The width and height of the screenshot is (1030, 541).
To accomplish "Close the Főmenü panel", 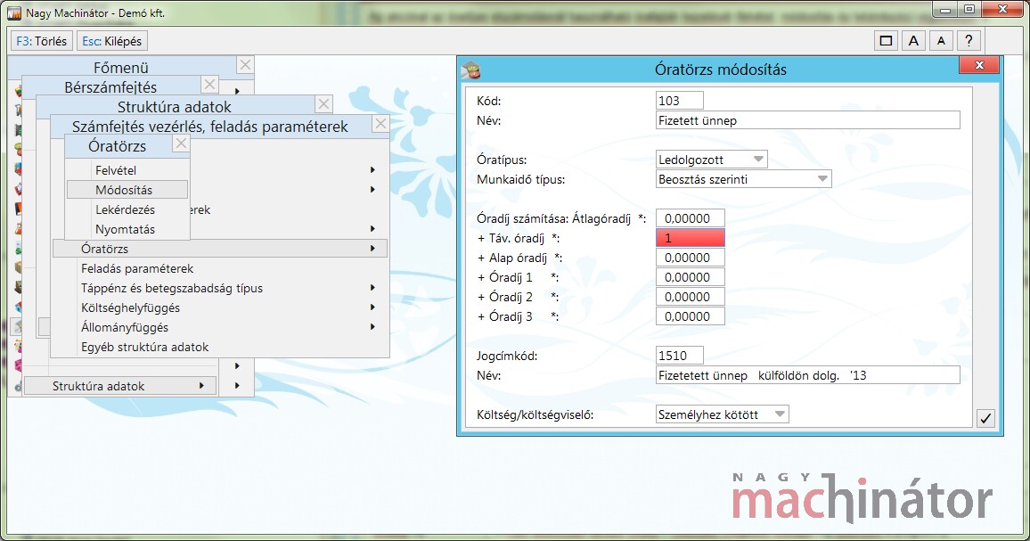I will click(245, 64).
